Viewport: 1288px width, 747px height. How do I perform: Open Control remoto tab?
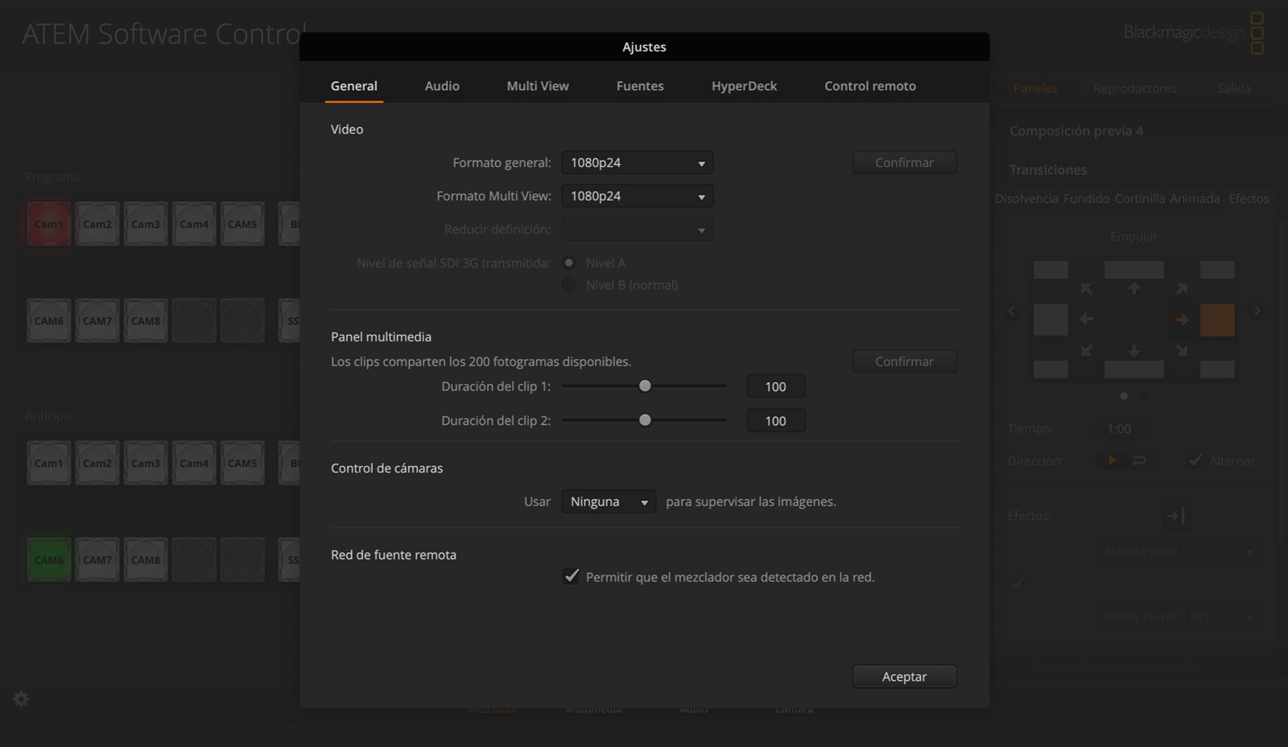click(870, 86)
